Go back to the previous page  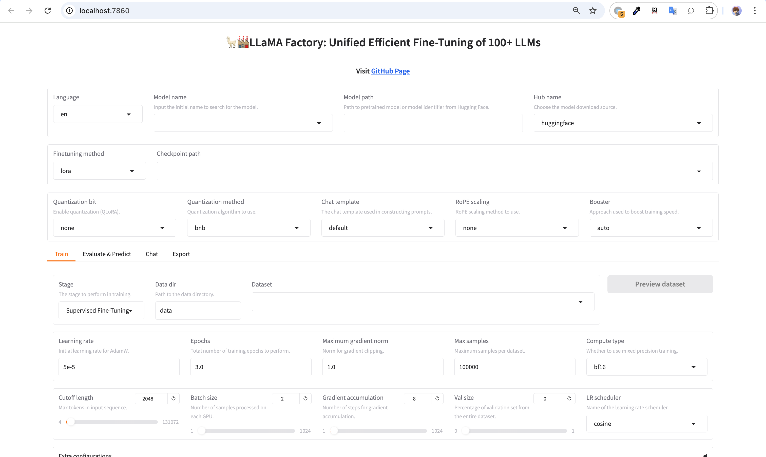(11, 11)
